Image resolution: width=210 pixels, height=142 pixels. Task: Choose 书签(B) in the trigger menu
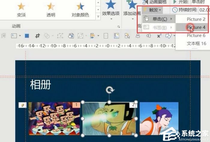(159, 27)
